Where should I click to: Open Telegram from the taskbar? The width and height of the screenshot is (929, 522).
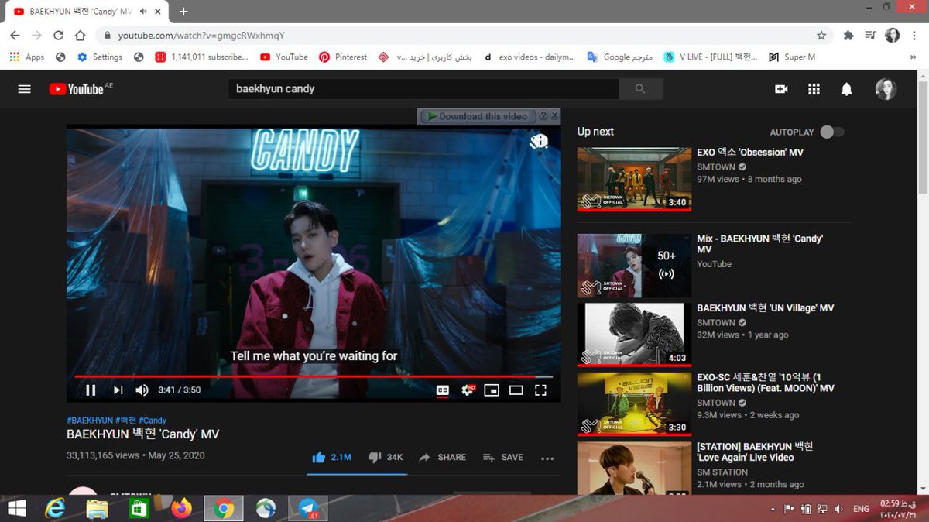(308, 508)
